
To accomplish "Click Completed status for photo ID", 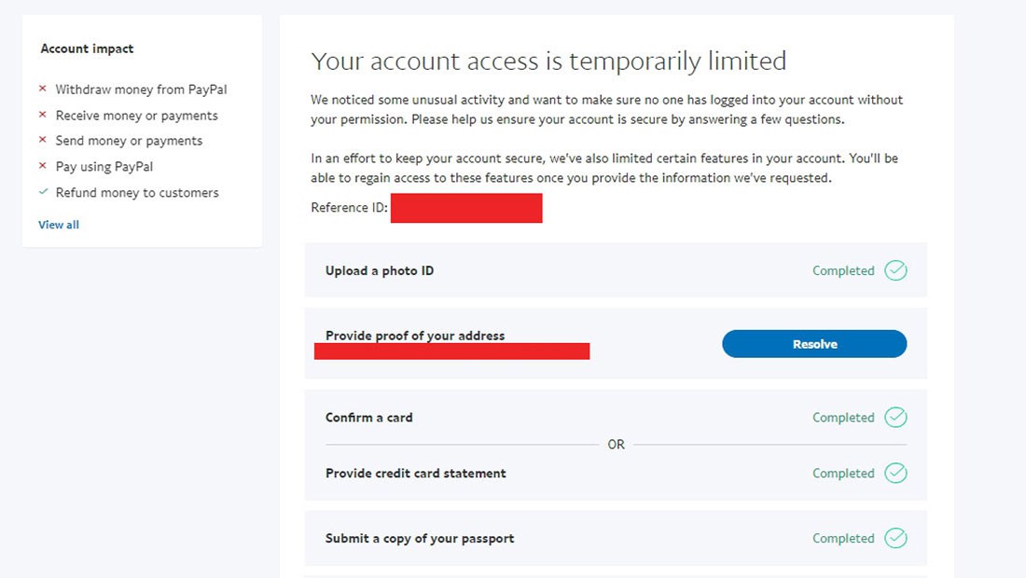I will tap(843, 271).
